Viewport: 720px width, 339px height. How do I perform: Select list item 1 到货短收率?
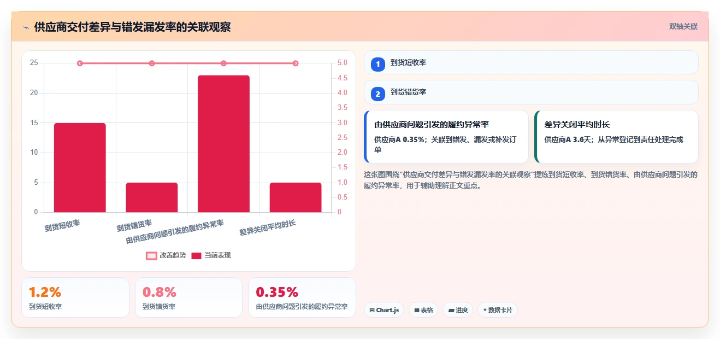click(x=531, y=62)
